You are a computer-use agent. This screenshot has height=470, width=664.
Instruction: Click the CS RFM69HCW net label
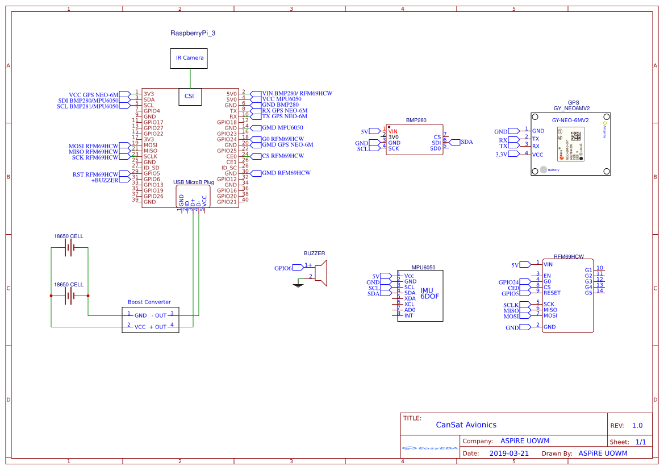coord(283,156)
